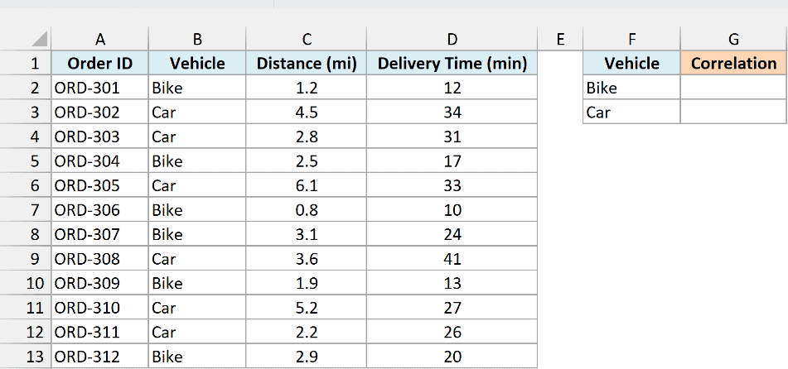The width and height of the screenshot is (788, 369).
Task: Select column E header
Action: [x=560, y=39]
